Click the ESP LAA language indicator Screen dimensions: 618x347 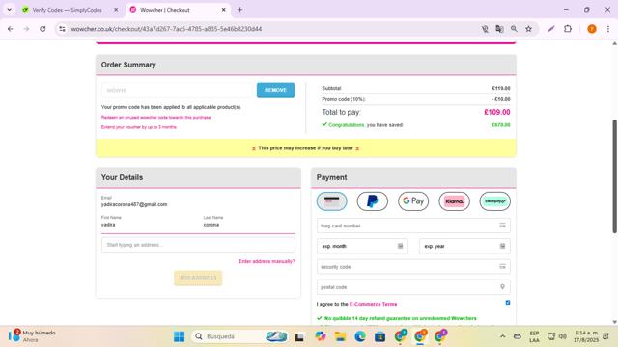click(534, 336)
